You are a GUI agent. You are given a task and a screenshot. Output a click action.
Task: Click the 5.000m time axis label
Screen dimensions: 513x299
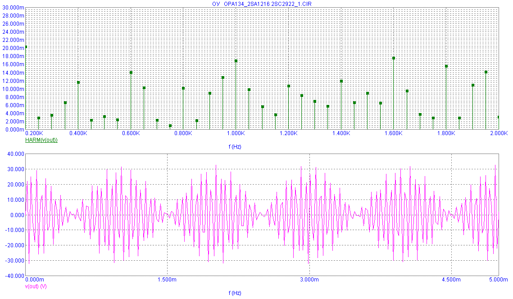499,279
